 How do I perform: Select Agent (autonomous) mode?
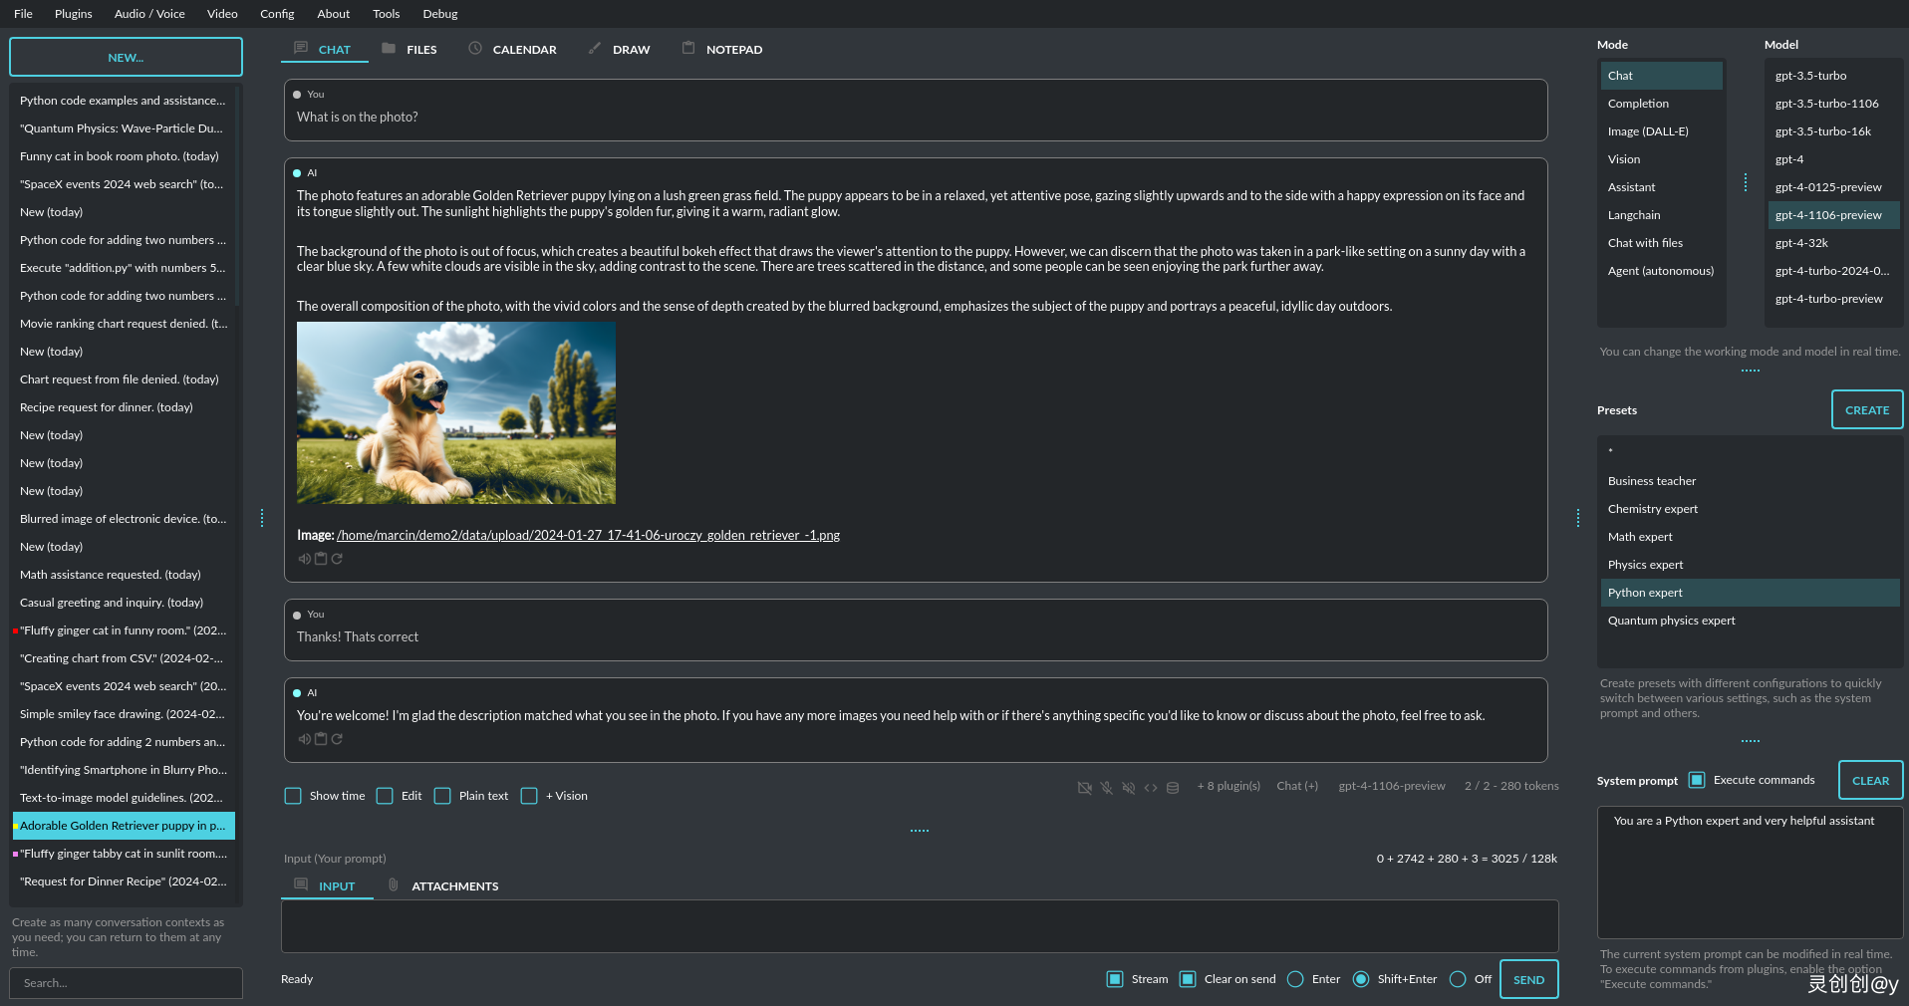click(x=1661, y=271)
